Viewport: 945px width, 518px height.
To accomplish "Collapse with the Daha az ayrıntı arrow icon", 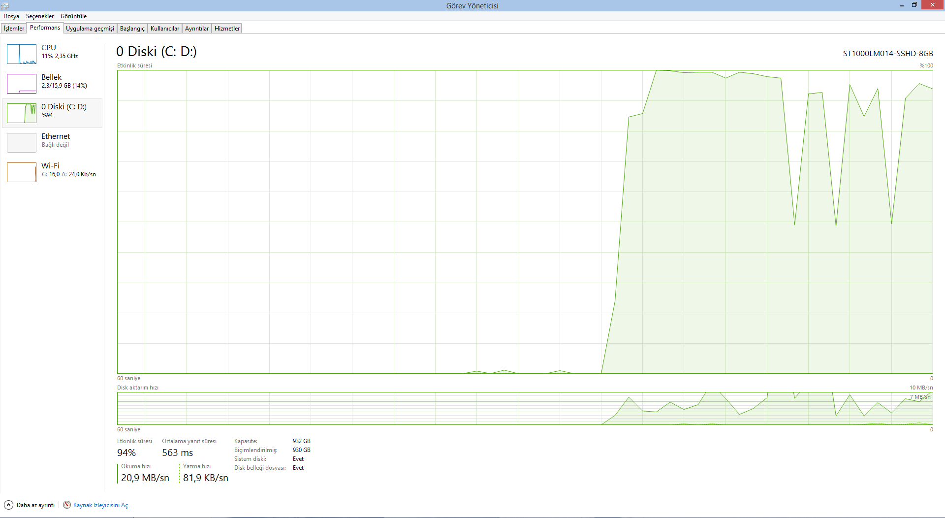I will (x=8, y=505).
